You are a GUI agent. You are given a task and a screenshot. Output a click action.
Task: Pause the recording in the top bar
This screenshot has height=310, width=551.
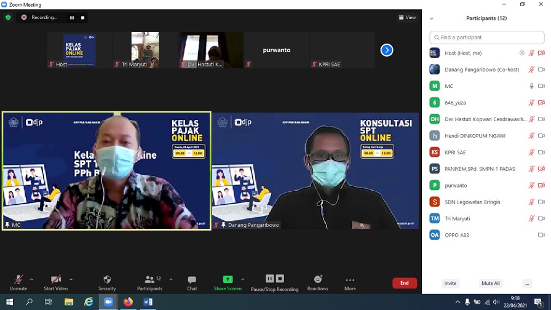click(72, 18)
